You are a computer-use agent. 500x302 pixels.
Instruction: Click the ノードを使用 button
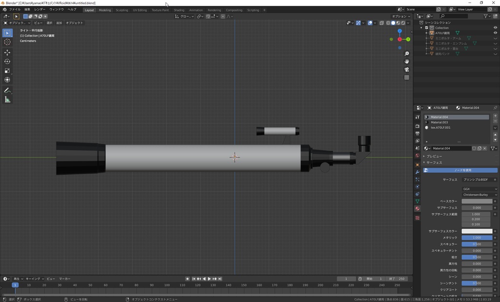[x=460, y=170]
